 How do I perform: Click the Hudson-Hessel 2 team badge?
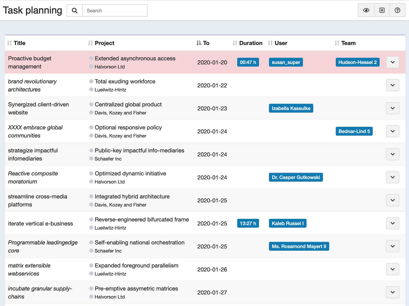coord(357,62)
